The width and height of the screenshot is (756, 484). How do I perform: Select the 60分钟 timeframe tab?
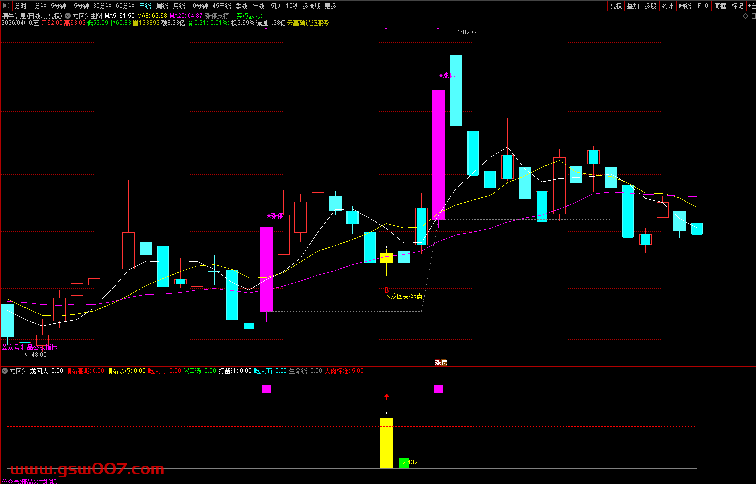125,6
